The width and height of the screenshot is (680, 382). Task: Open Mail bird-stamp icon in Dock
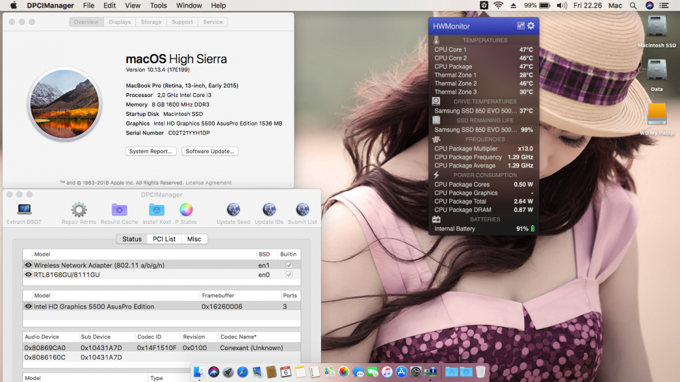coord(257,372)
